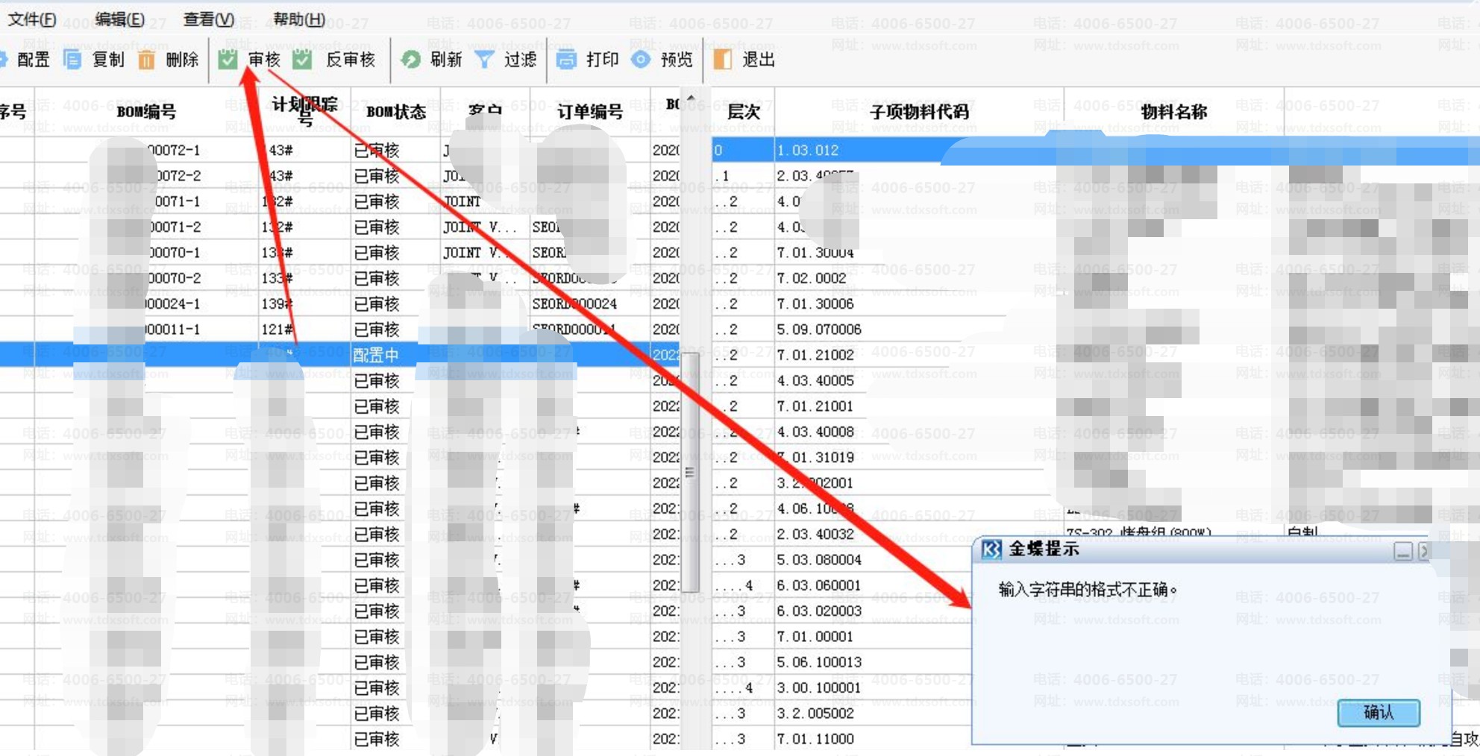Open the 查看(V) menu
This screenshot has width=1480, height=756.
coord(209,19)
